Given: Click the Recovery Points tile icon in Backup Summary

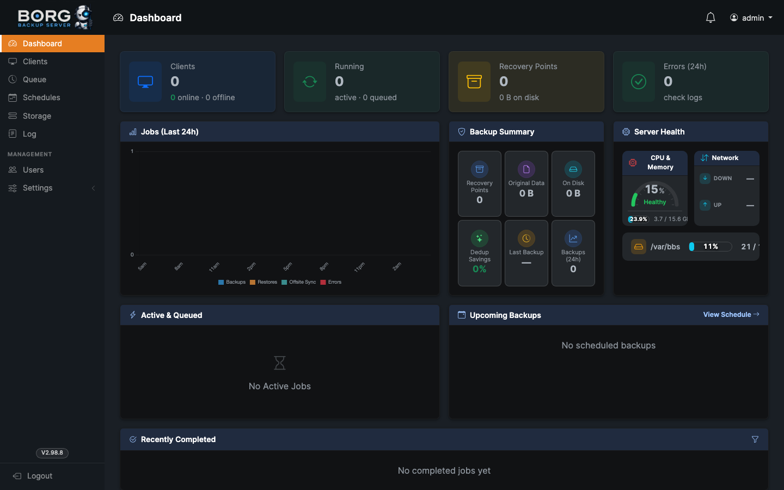Looking at the screenshot, I should (x=480, y=169).
